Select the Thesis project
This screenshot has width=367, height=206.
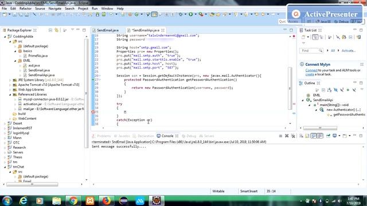click(17, 157)
